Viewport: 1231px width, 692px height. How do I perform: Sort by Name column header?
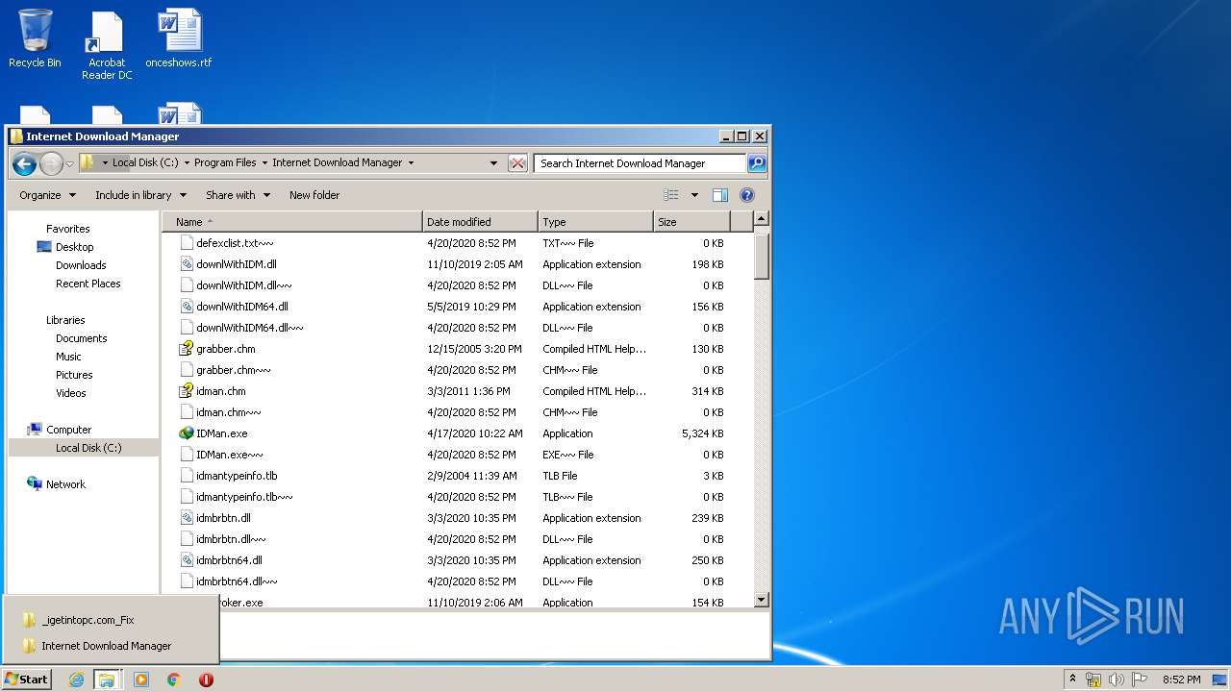point(292,222)
